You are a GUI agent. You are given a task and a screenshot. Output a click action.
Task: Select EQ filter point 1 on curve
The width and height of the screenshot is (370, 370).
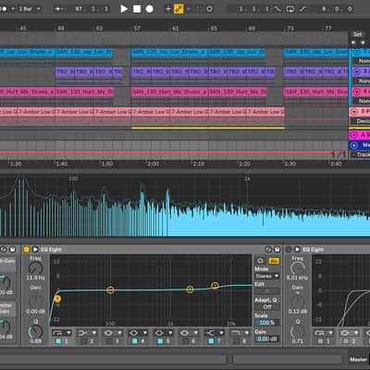click(x=57, y=299)
